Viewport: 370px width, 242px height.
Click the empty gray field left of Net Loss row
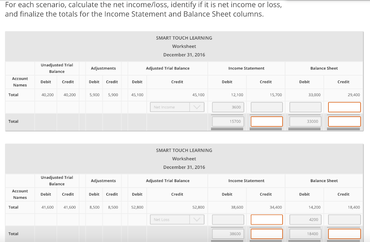point(227,219)
